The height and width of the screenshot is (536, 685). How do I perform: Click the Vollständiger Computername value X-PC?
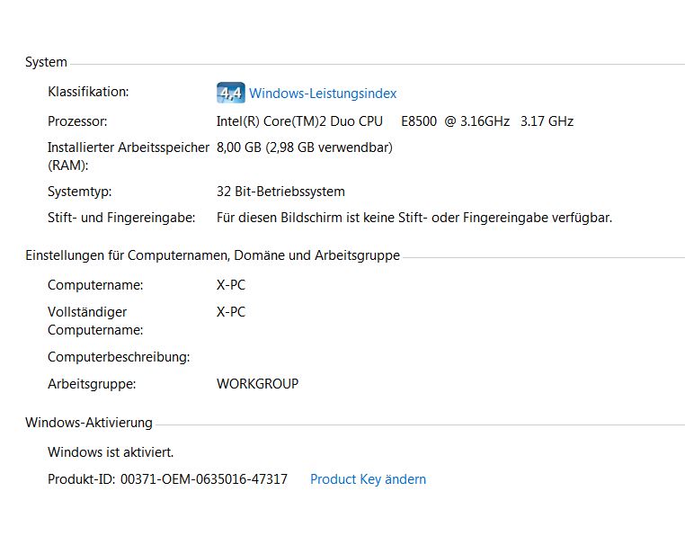click(x=231, y=312)
